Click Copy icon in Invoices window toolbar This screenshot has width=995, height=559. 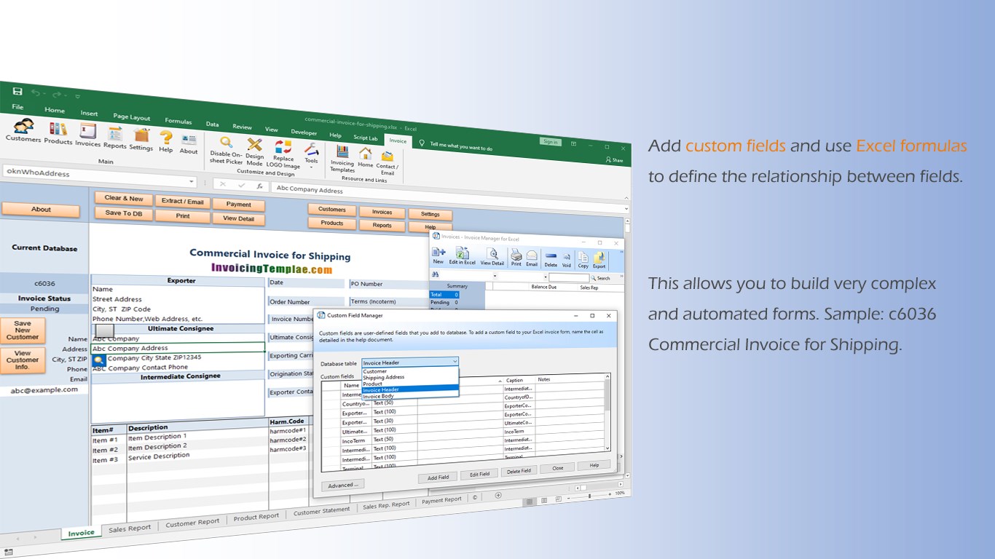click(583, 260)
